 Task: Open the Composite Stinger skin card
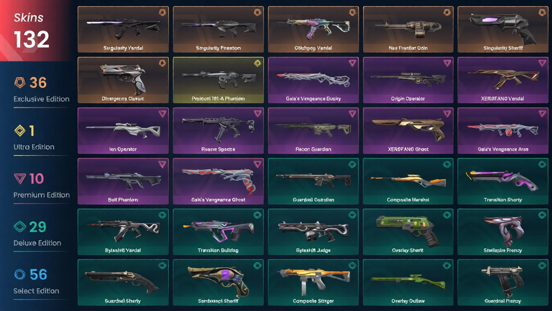pos(313,282)
